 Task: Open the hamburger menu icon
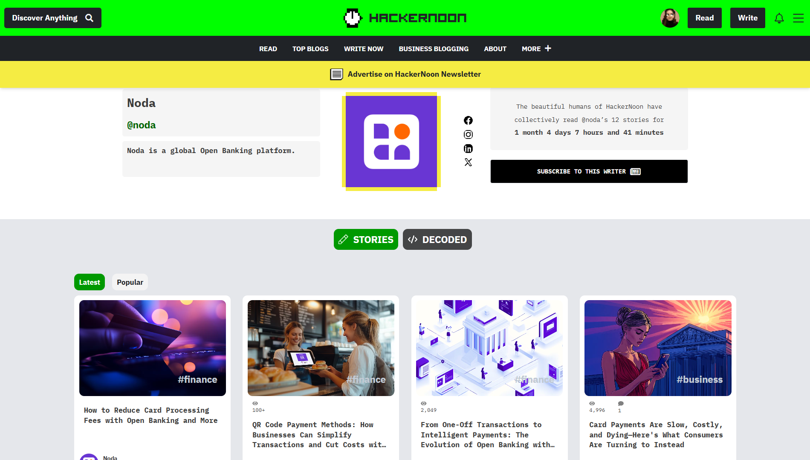click(x=798, y=18)
